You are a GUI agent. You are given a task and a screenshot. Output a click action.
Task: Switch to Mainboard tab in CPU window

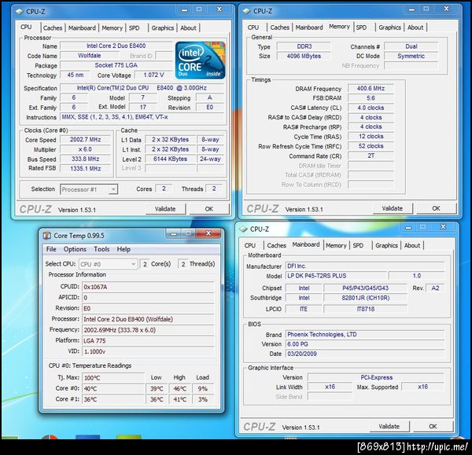point(82,28)
